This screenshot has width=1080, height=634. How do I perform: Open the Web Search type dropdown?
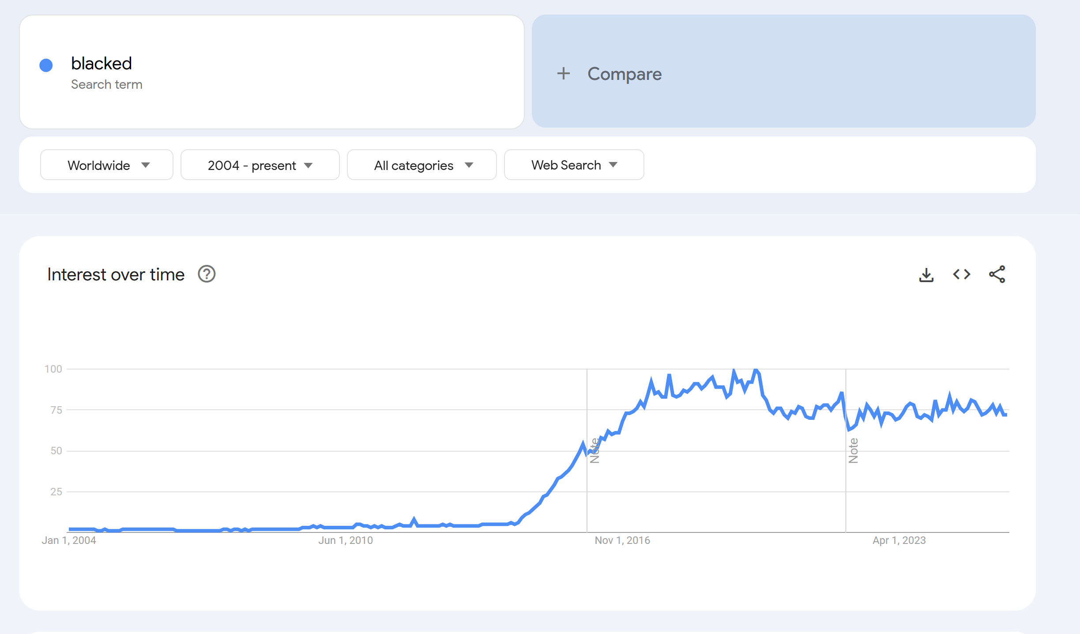click(566, 165)
